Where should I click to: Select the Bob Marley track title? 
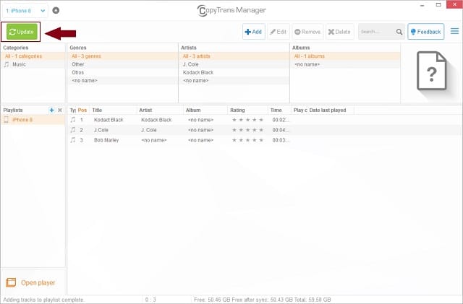(x=106, y=140)
